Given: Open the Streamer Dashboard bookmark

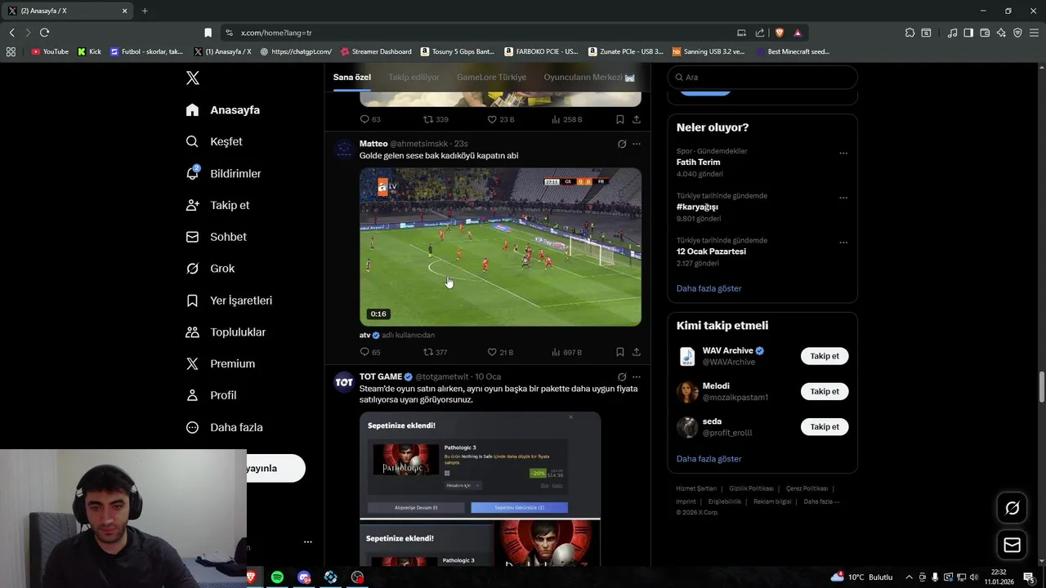Looking at the screenshot, I should [376, 51].
